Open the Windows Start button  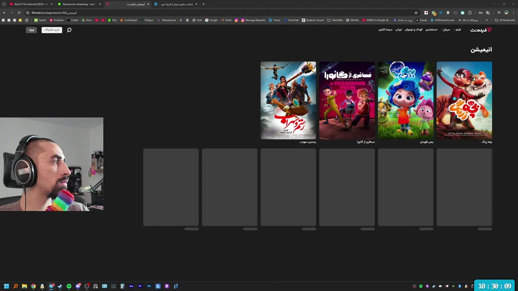[x=6, y=286]
